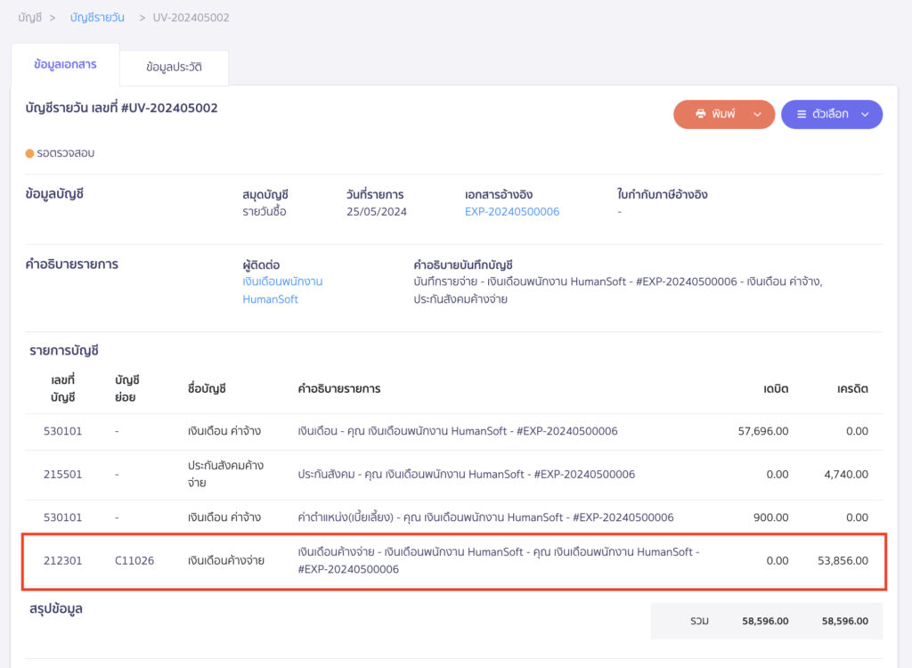The image size is (912, 668).
Task: Select account number 215501 row
Action: pyautogui.click(x=62, y=475)
